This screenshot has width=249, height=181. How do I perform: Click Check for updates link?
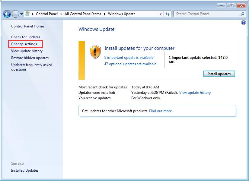(26, 37)
